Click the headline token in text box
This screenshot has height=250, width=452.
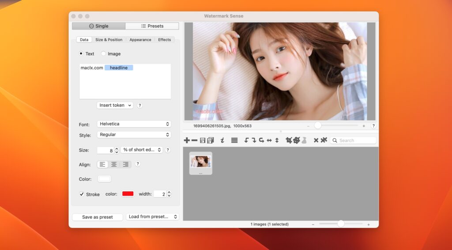119,68
